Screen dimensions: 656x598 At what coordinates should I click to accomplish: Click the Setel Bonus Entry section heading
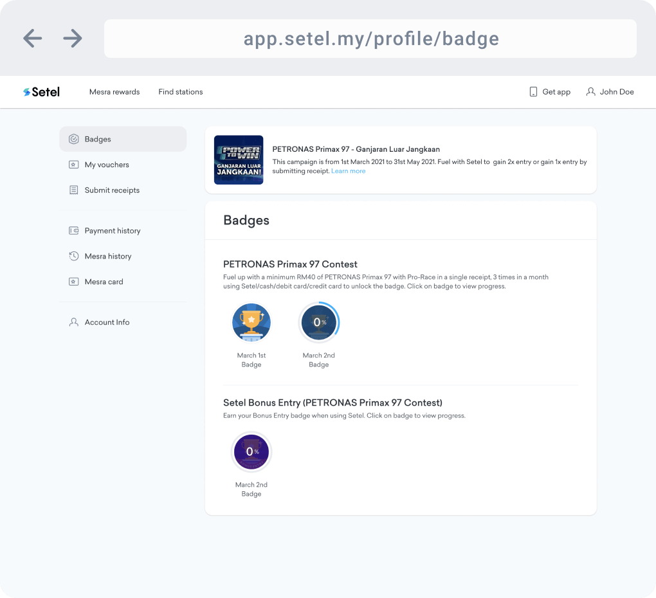tap(333, 403)
